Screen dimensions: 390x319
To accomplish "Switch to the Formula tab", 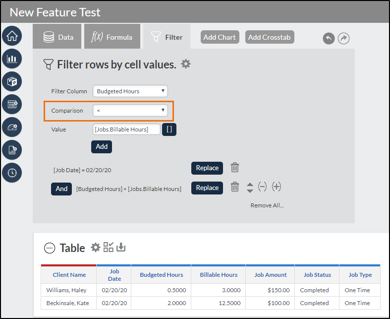I will click(112, 37).
